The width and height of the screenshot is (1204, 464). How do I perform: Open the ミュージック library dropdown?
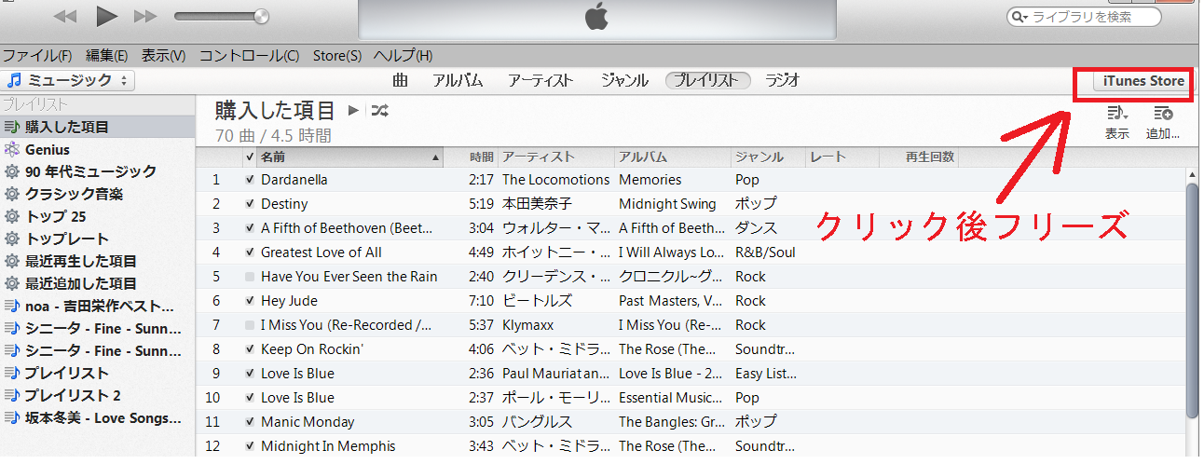pos(69,81)
